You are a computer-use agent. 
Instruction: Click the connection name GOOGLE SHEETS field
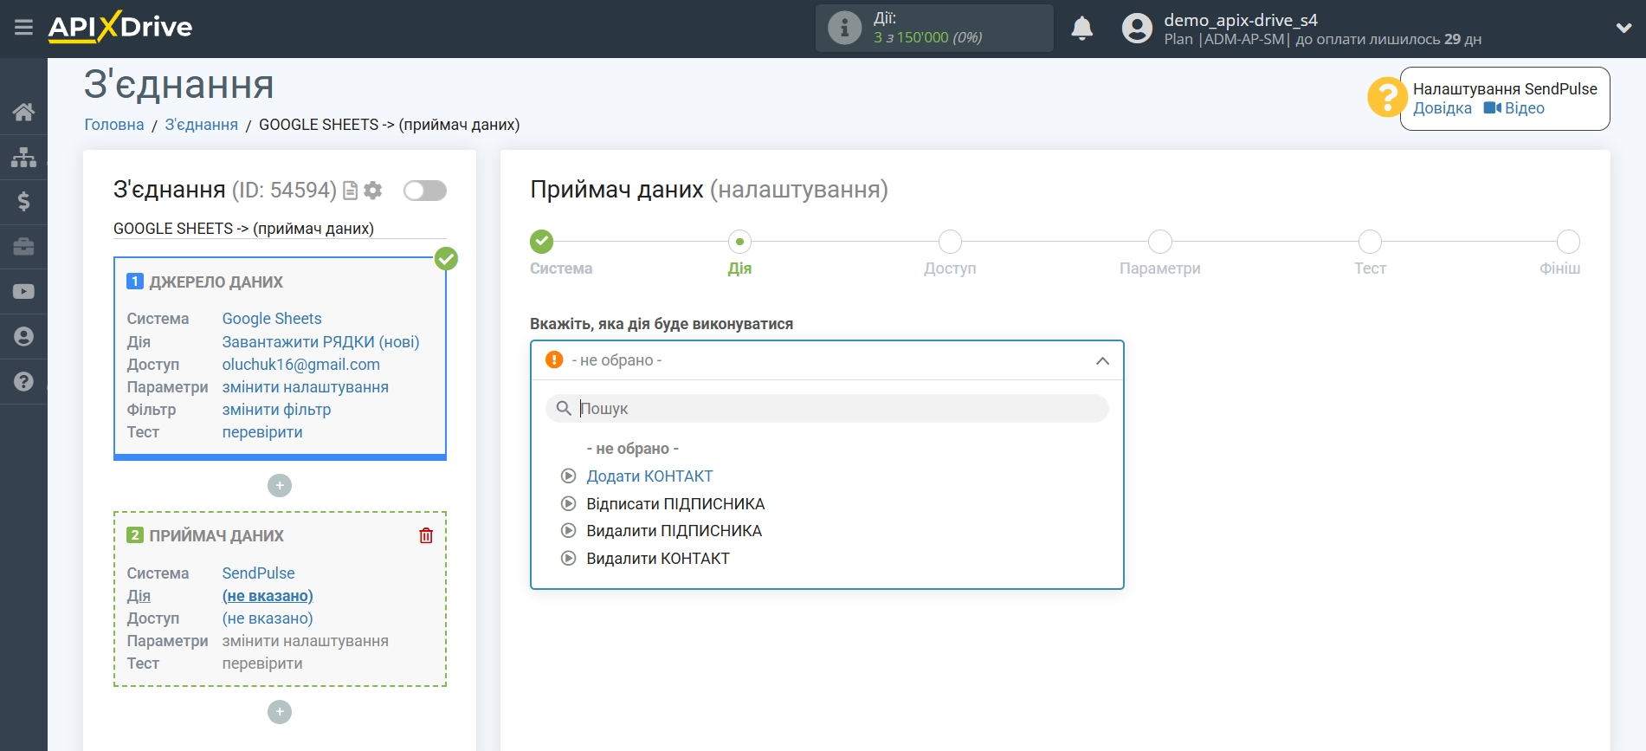tap(280, 229)
